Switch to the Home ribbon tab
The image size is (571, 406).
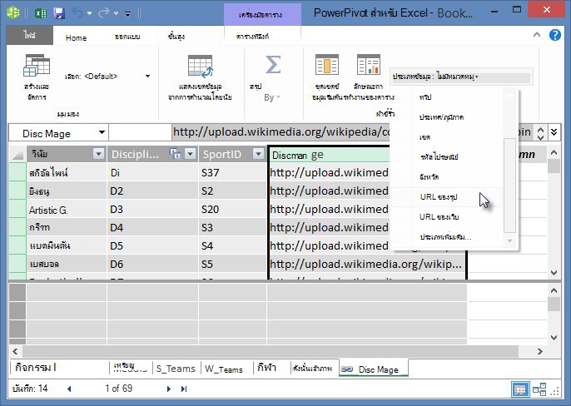[x=76, y=37]
